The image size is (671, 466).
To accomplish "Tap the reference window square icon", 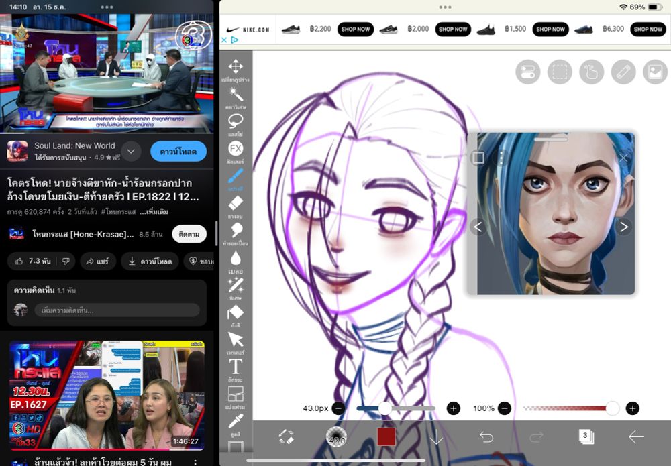I will click(478, 158).
